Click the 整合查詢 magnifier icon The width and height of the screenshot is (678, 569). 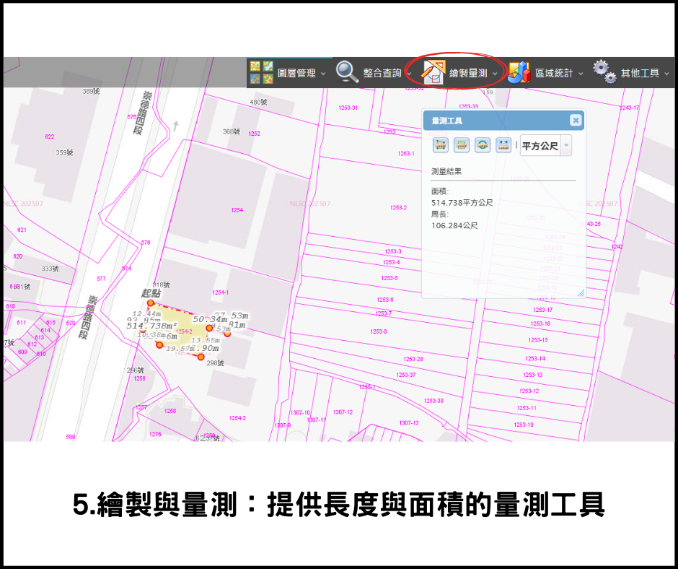[x=347, y=72]
